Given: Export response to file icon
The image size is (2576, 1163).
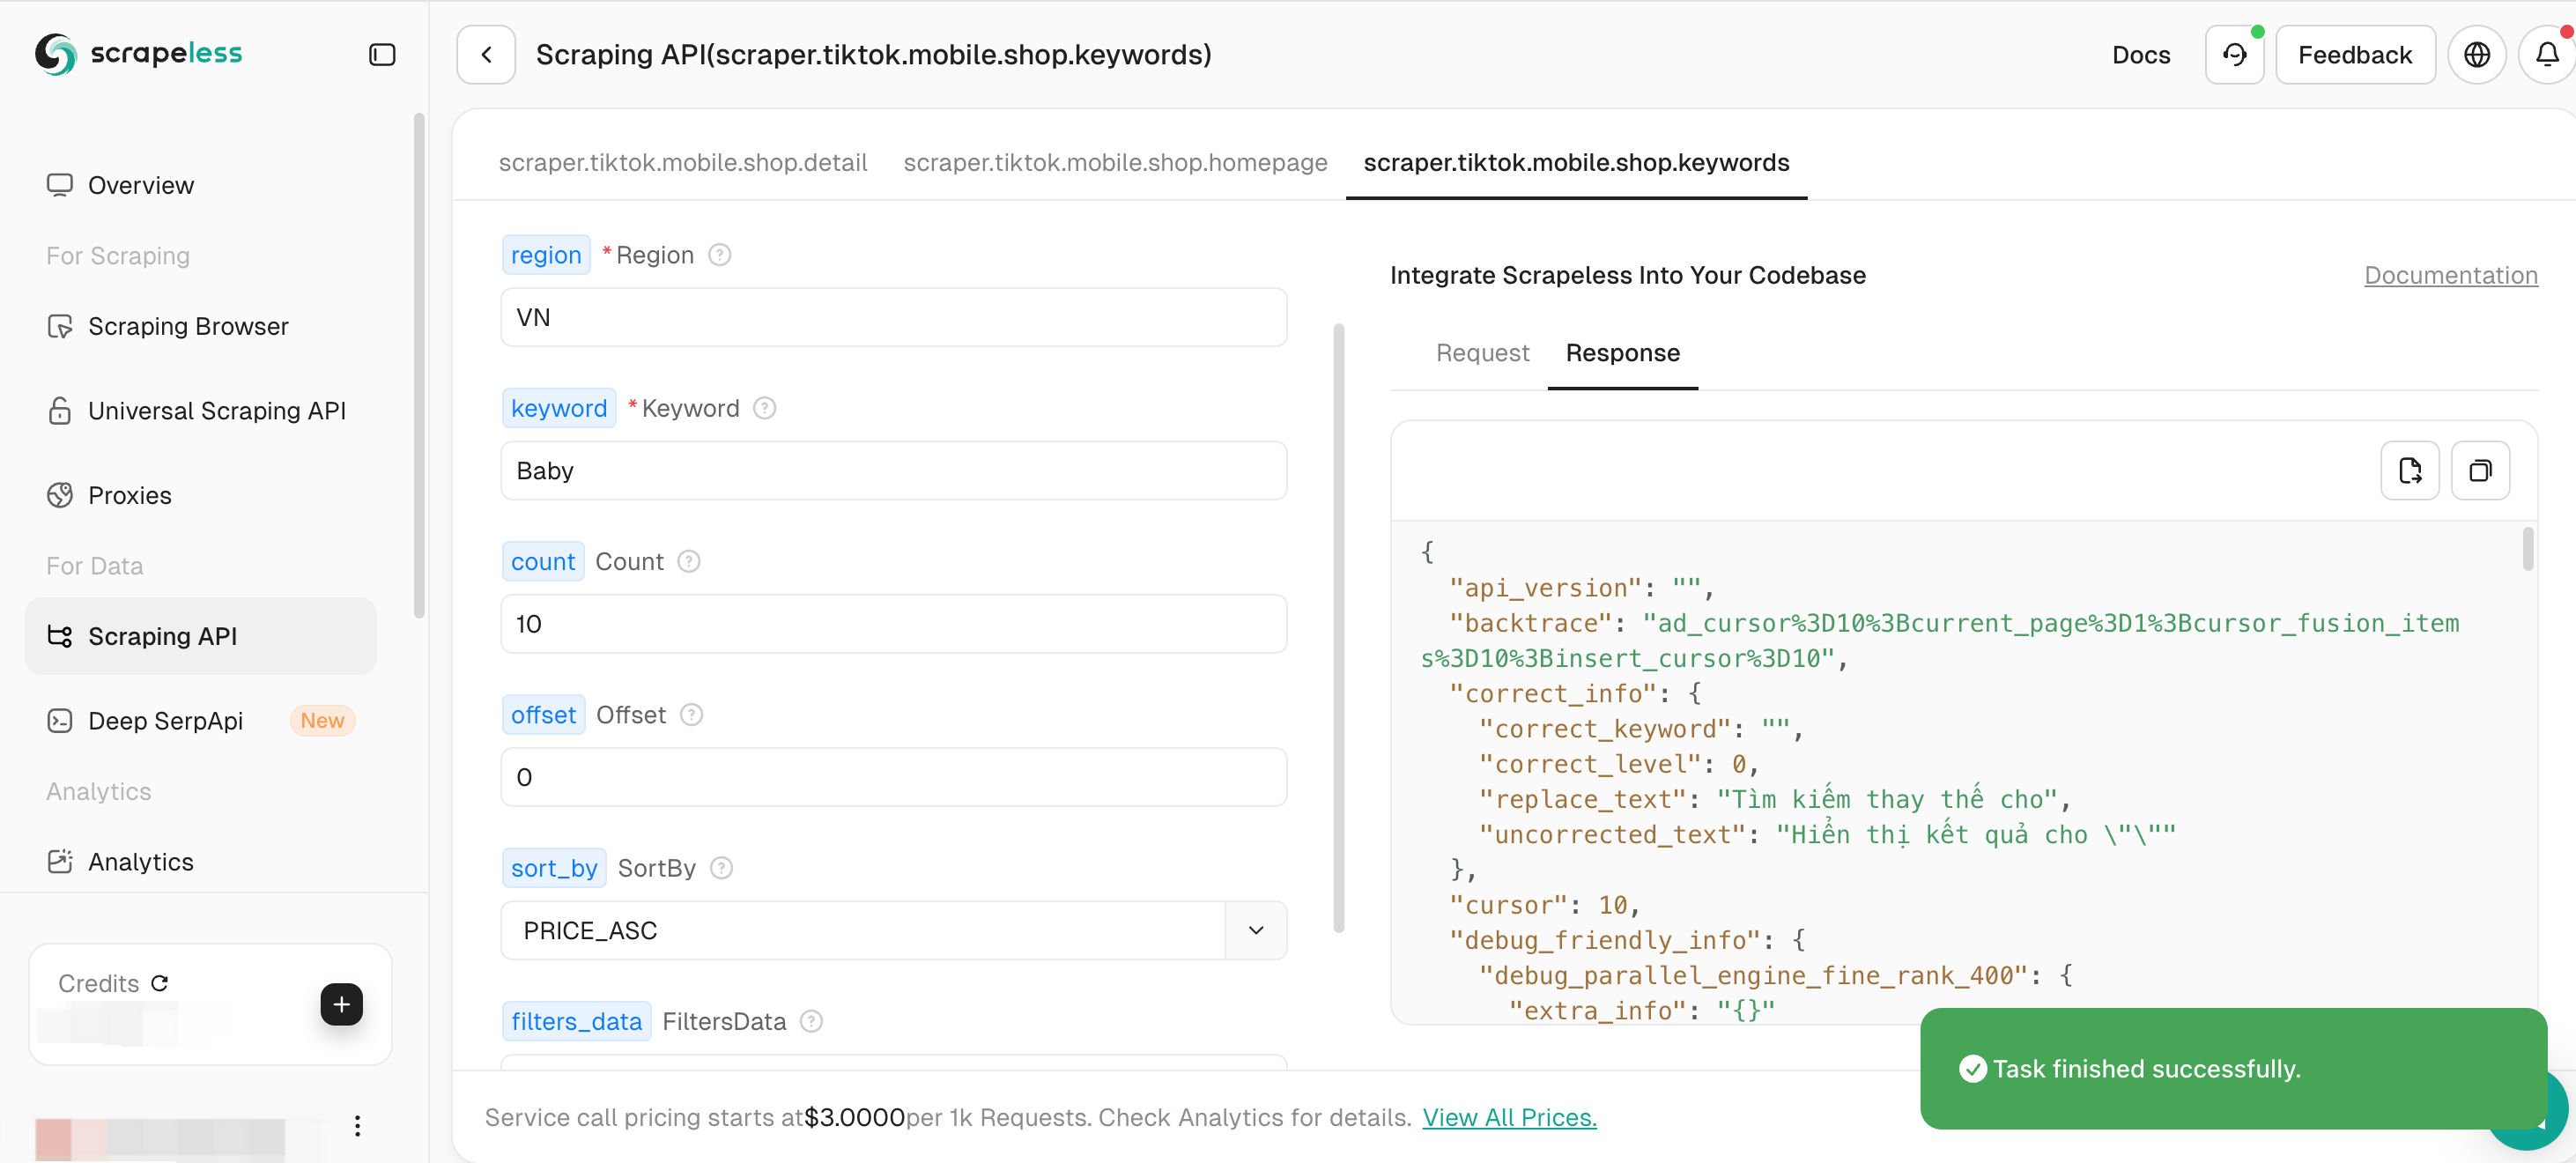Looking at the screenshot, I should [x=2409, y=470].
